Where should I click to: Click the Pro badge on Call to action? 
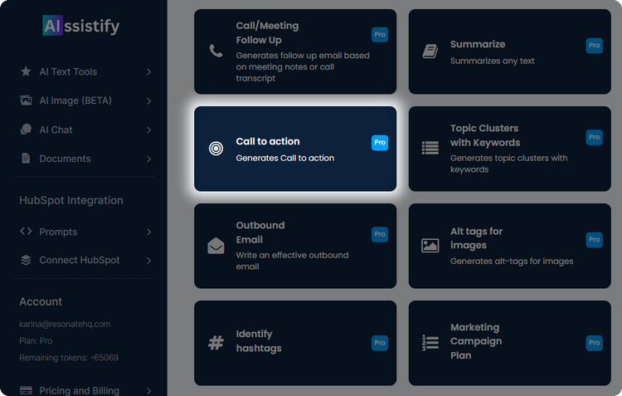pyautogui.click(x=379, y=143)
